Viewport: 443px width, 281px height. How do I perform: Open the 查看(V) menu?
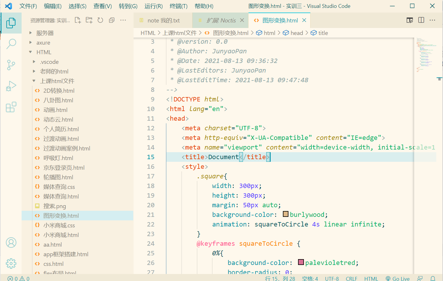(x=102, y=6)
